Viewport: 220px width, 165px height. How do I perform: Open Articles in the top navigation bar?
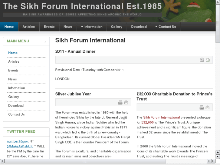point(29,27)
